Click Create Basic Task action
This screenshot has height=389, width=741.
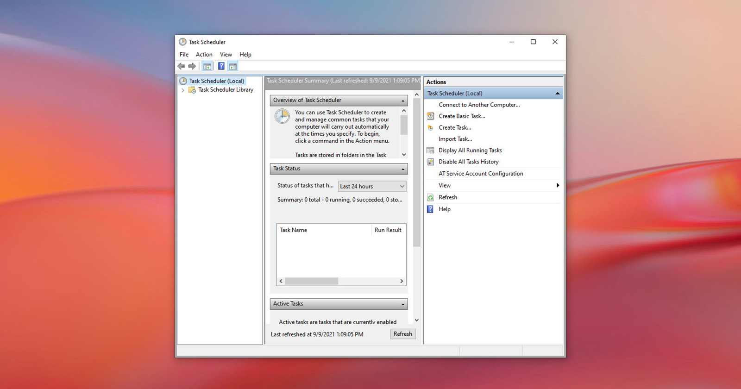[462, 116]
